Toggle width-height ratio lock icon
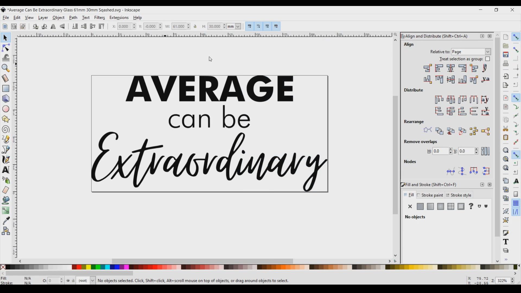Screen dimensions: 521x293 click(195, 27)
